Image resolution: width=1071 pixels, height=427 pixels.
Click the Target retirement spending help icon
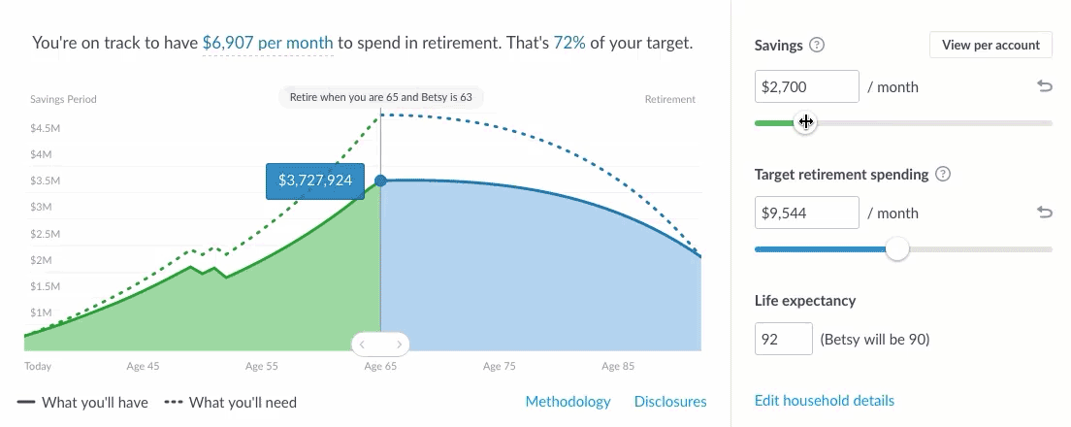[x=942, y=175]
